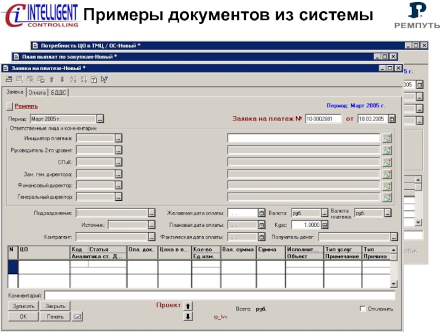Open the help question-mark document icon

pyautogui.click(x=94, y=80)
